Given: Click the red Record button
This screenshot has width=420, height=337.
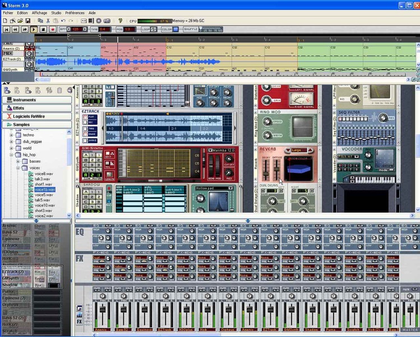Looking at the screenshot, I should [53, 29].
